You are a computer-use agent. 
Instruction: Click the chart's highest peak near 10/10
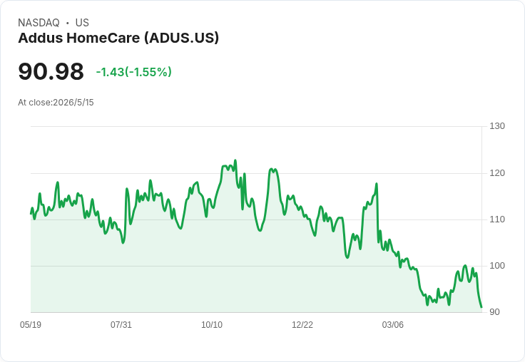(x=235, y=160)
